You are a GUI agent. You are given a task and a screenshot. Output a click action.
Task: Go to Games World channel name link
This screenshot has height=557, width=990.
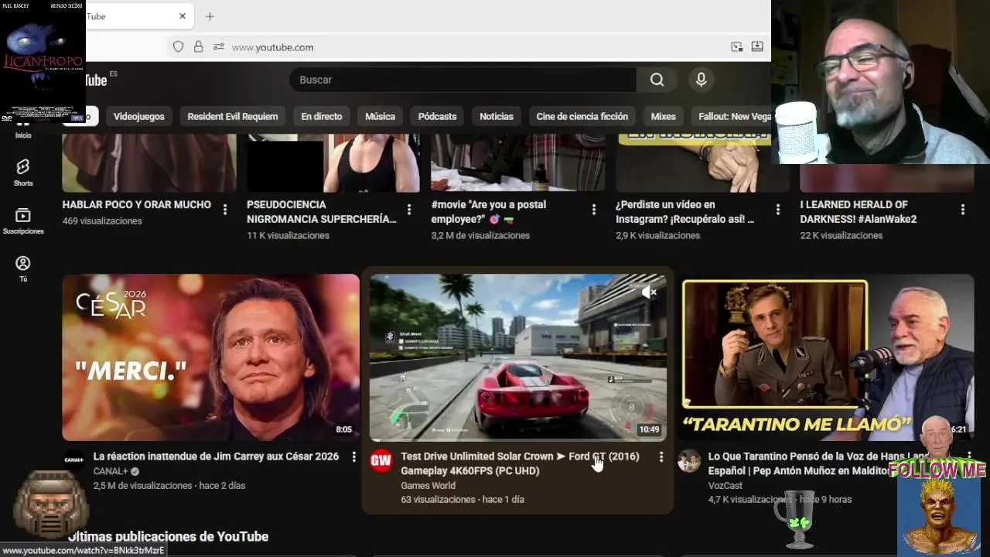[428, 486]
